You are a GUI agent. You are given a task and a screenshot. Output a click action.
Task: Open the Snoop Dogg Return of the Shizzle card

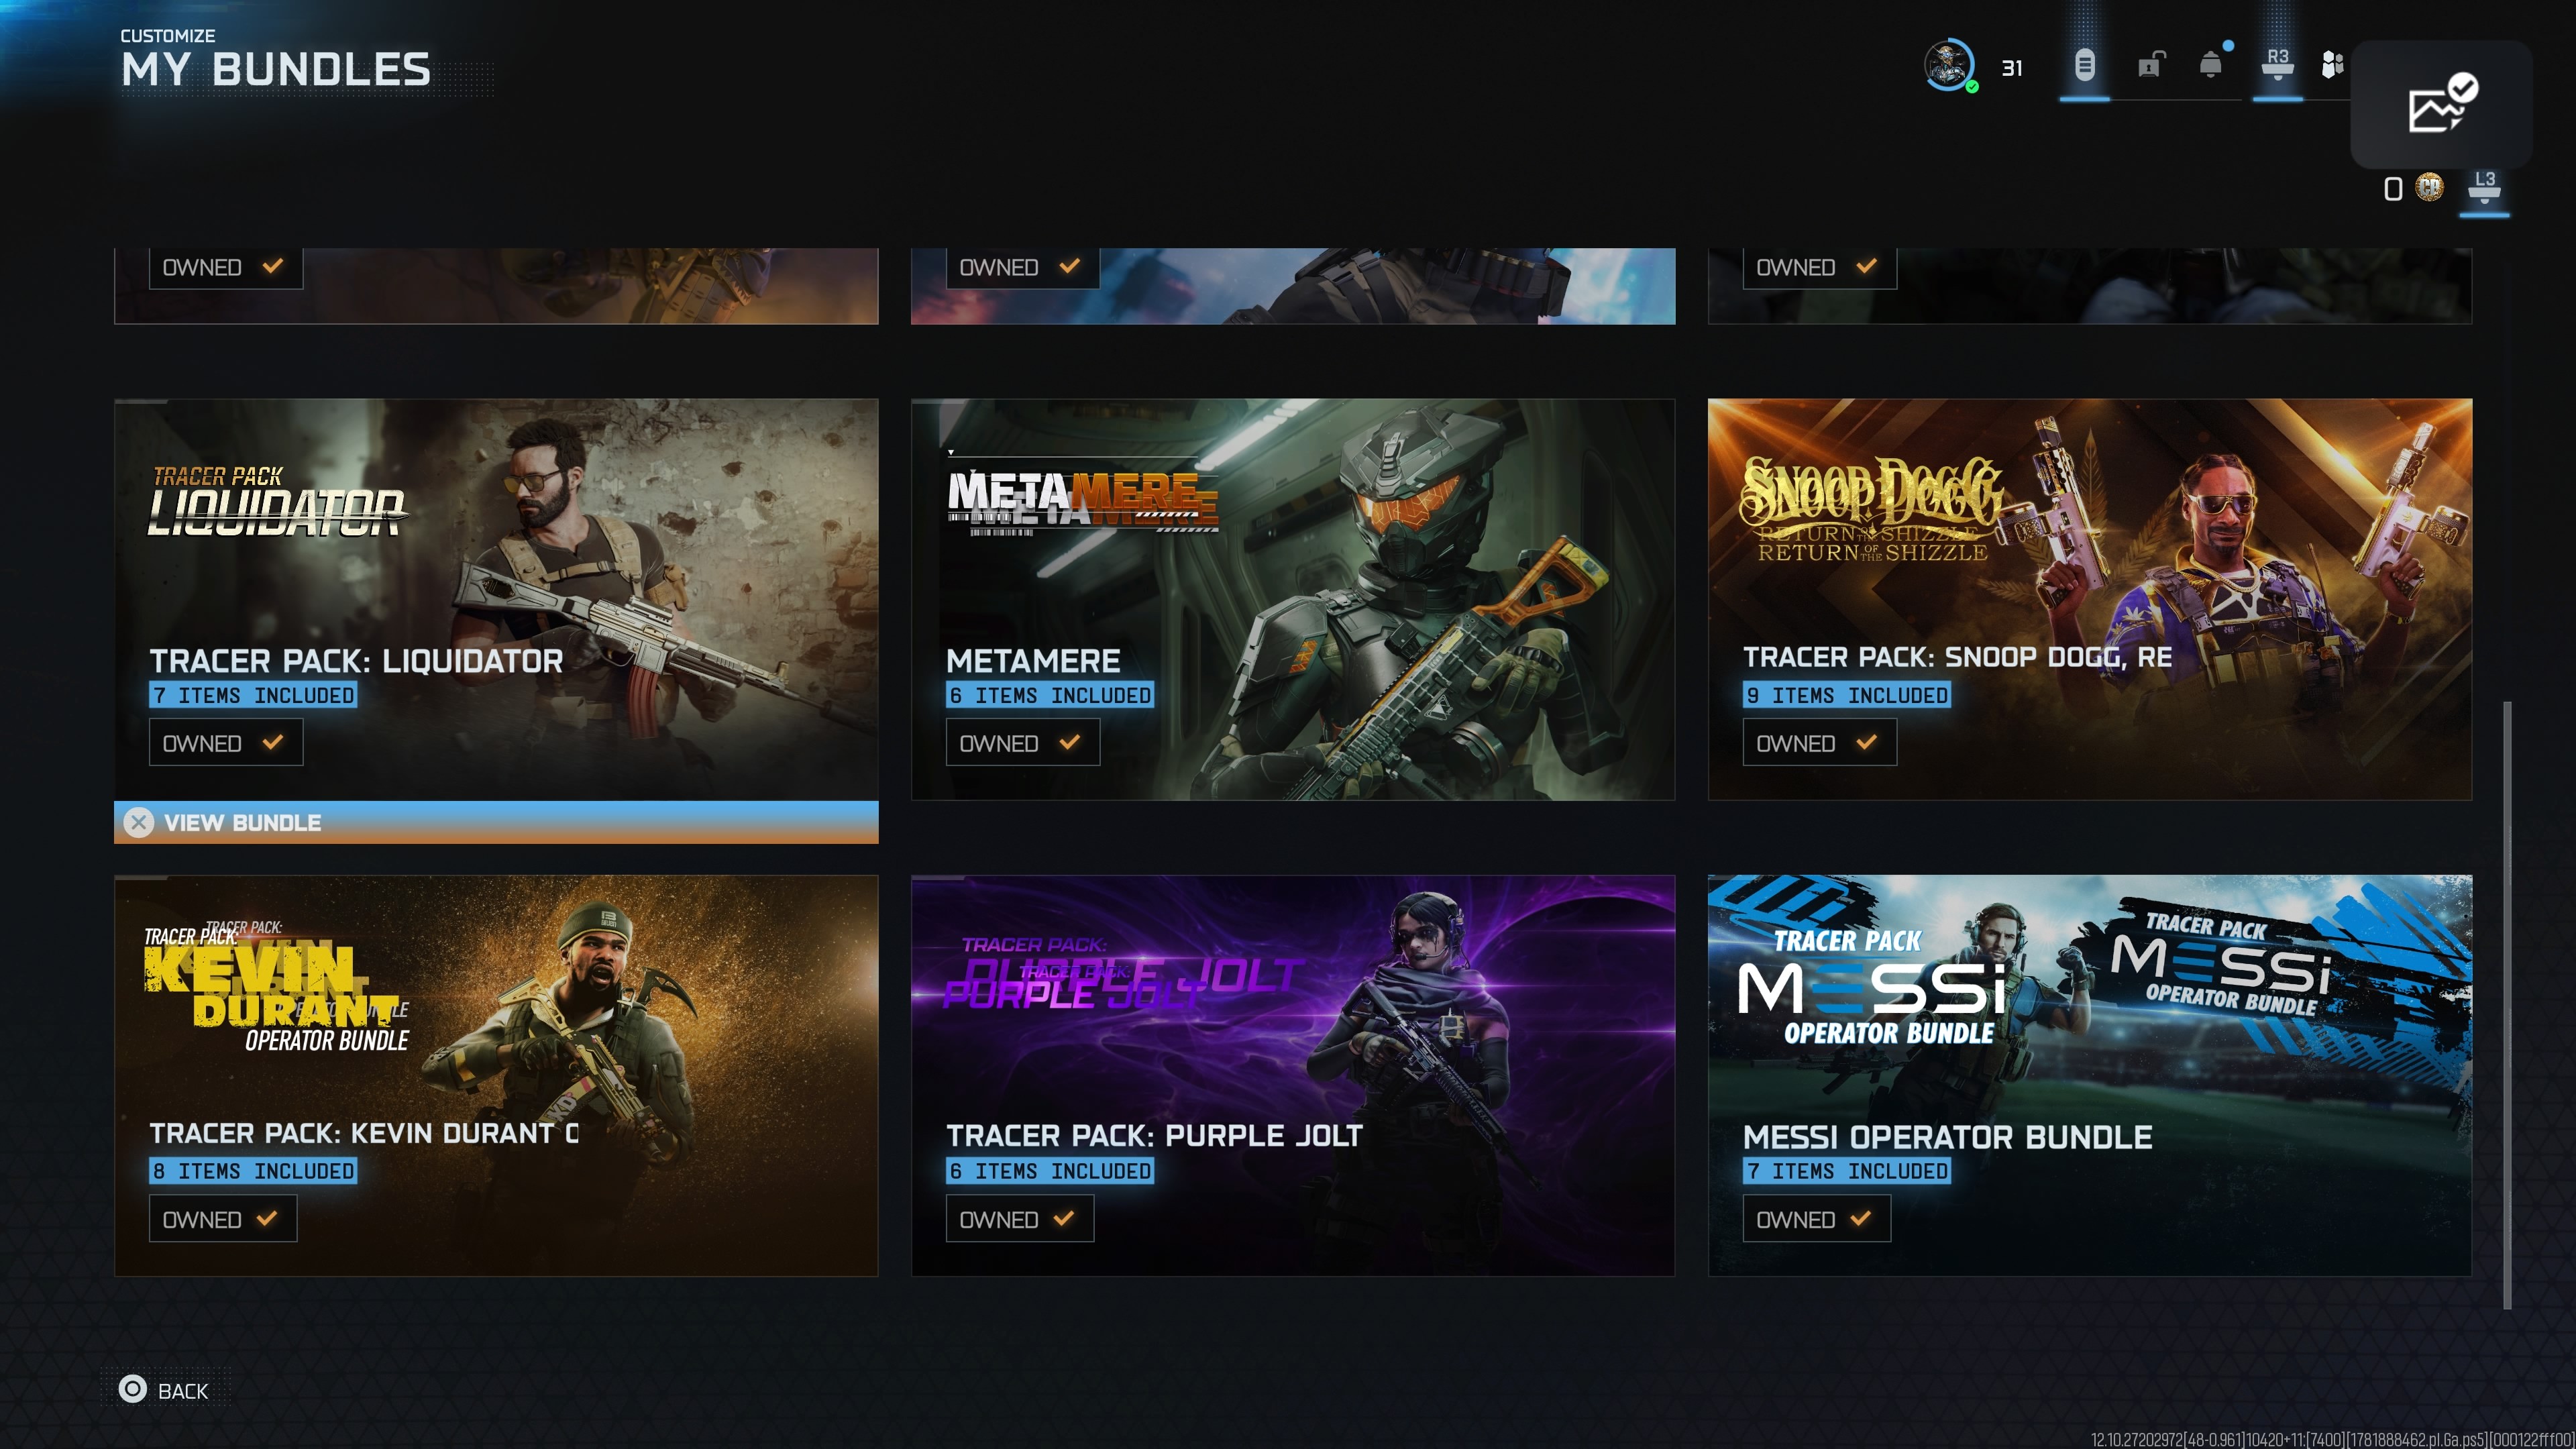[2090, 599]
